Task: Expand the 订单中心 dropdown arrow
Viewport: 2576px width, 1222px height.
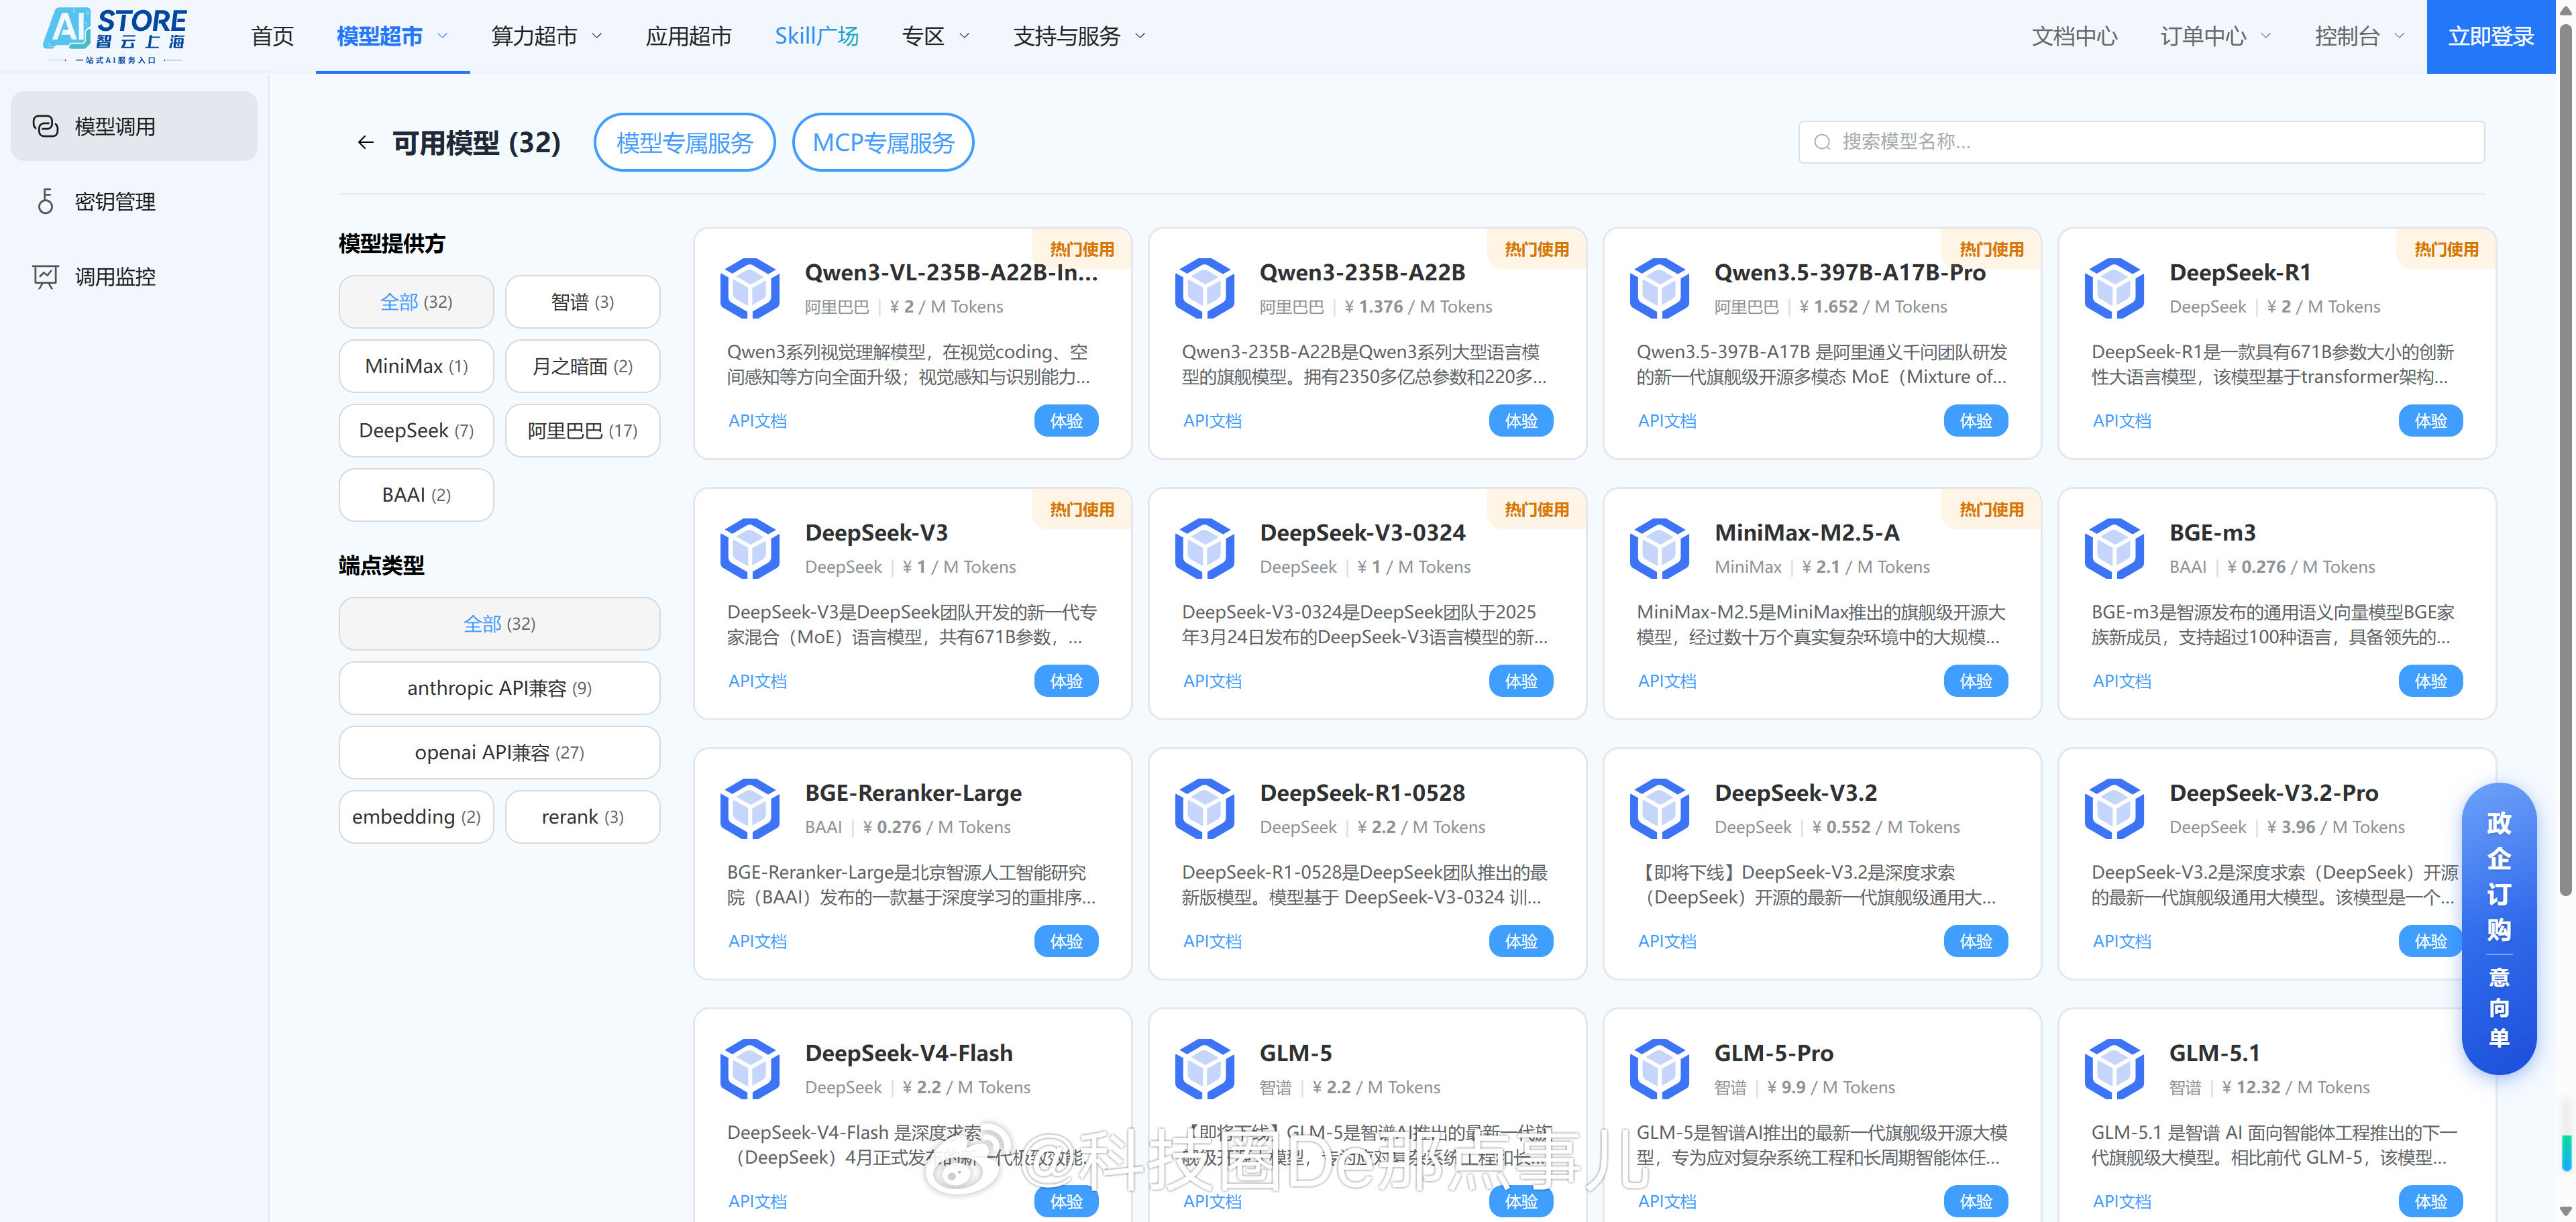Action: click(2266, 36)
